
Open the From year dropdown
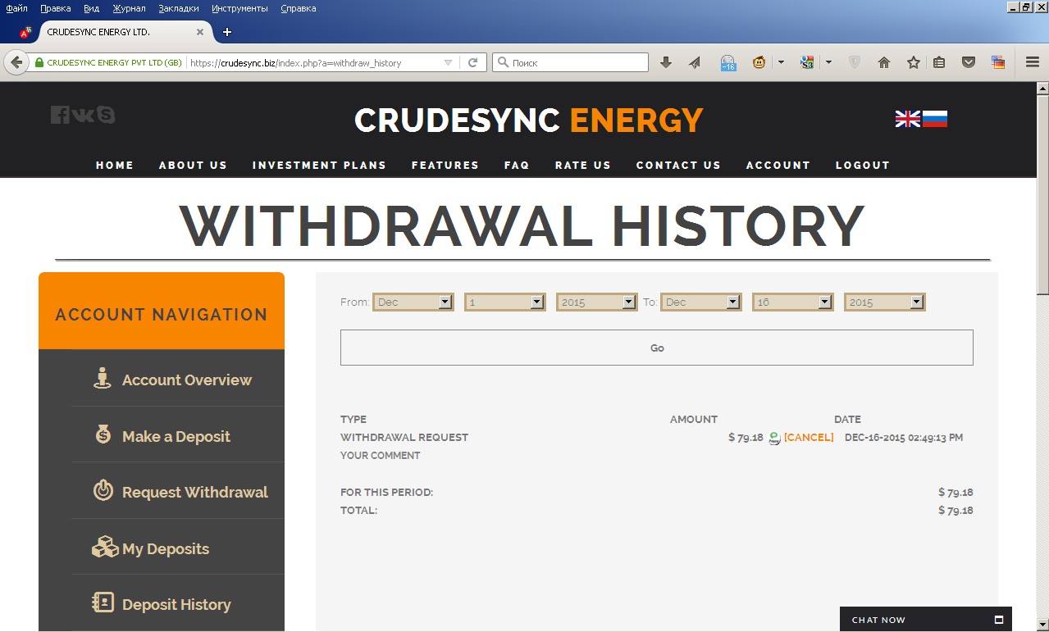[597, 302]
